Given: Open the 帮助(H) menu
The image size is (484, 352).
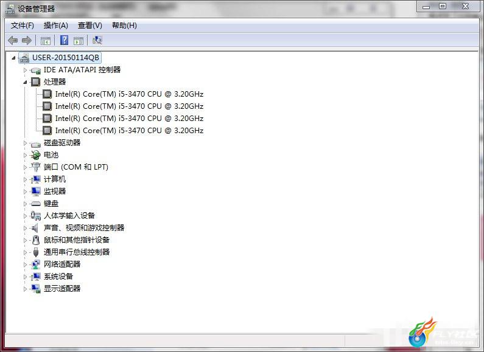Looking at the screenshot, I should click(x=124, y=26).
